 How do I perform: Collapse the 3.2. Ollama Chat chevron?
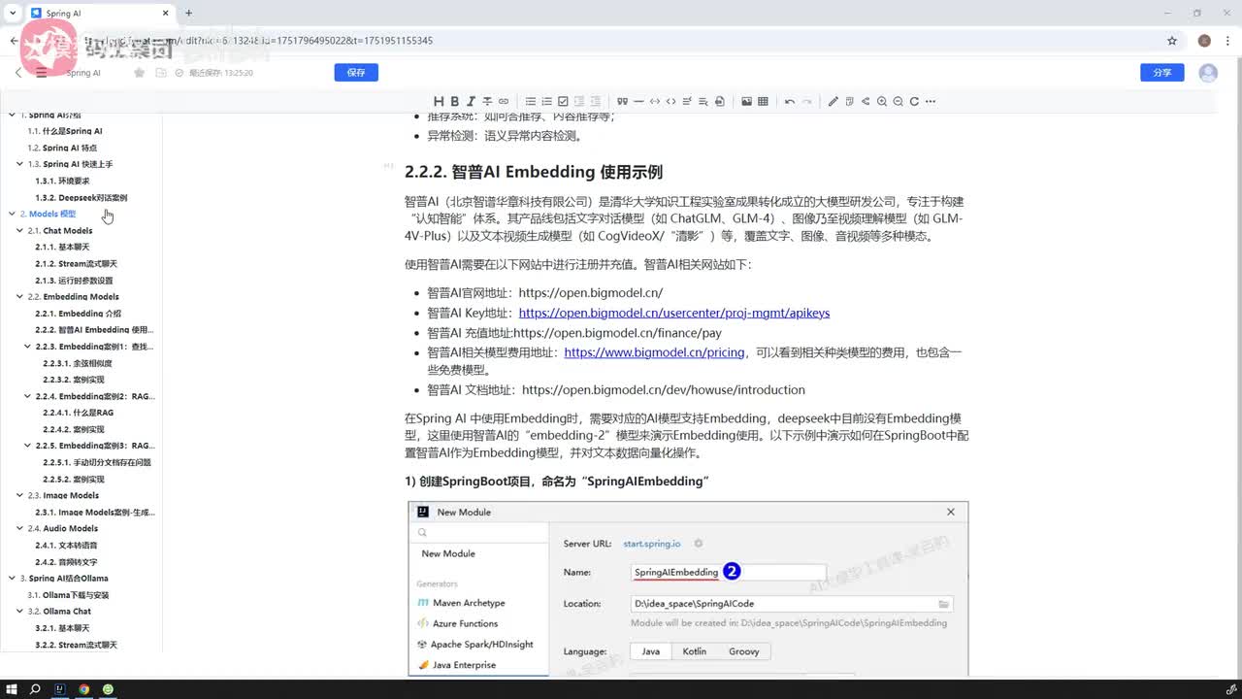click(19, 612)
